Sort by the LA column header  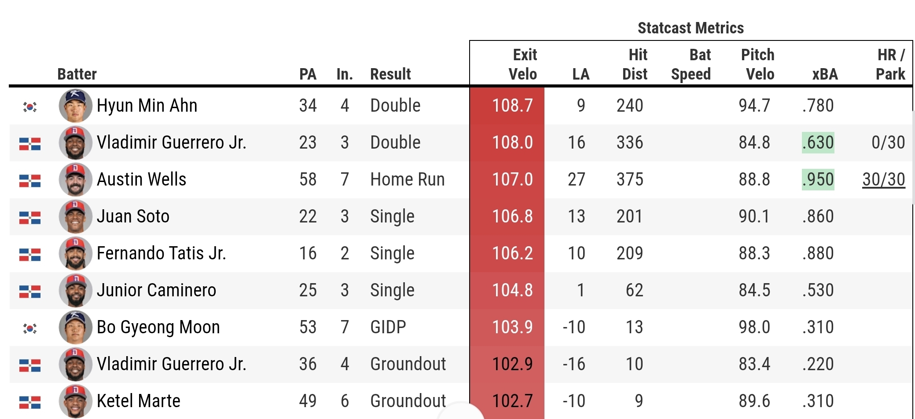tap(581, 74)
